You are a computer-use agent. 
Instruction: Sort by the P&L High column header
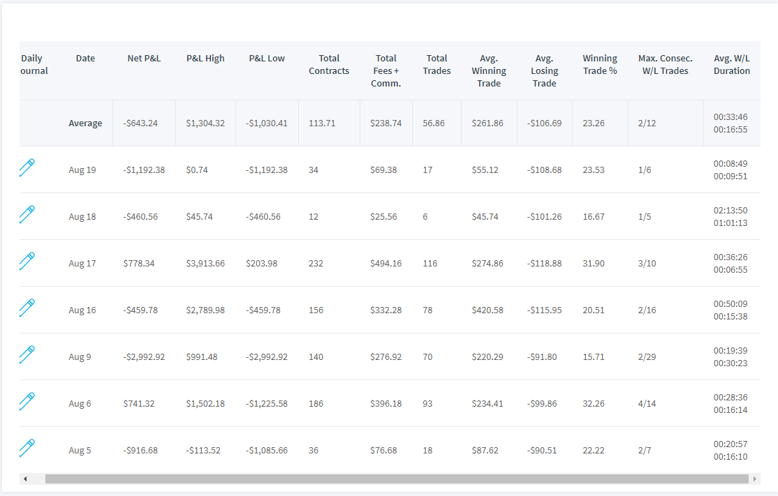205,59
